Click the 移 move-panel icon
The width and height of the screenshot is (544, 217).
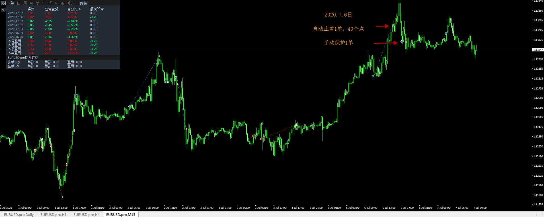[x=3, y=3]
